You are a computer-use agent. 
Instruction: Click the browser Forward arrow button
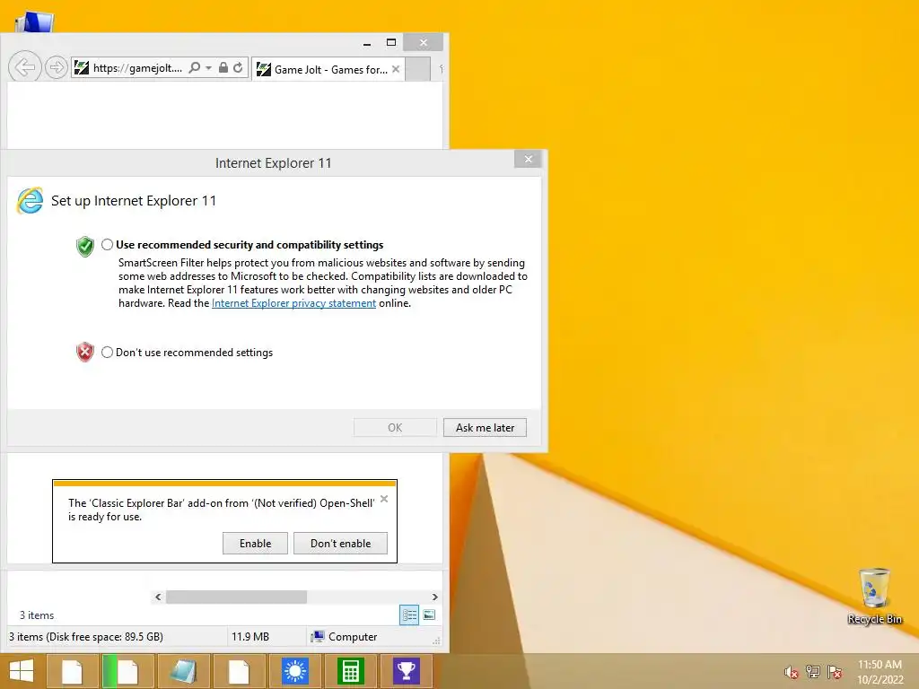click(57, 68)
